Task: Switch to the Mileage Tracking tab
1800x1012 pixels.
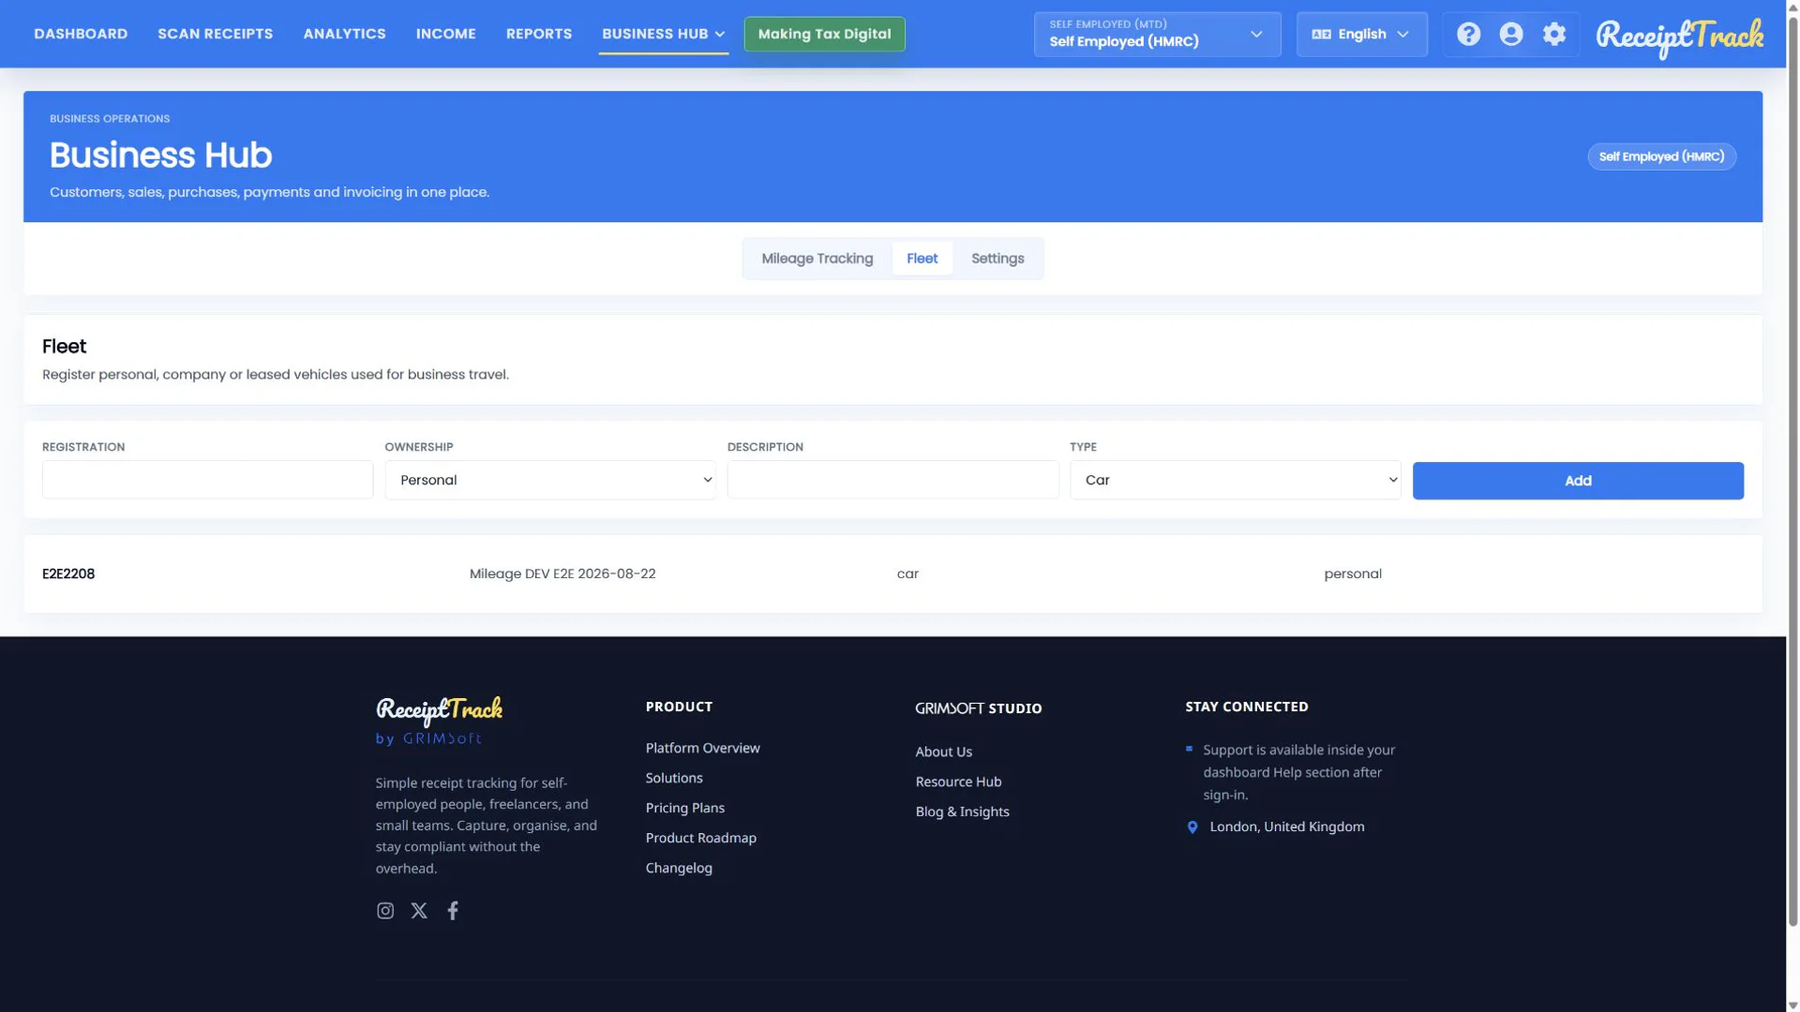Action: [817, 259]
